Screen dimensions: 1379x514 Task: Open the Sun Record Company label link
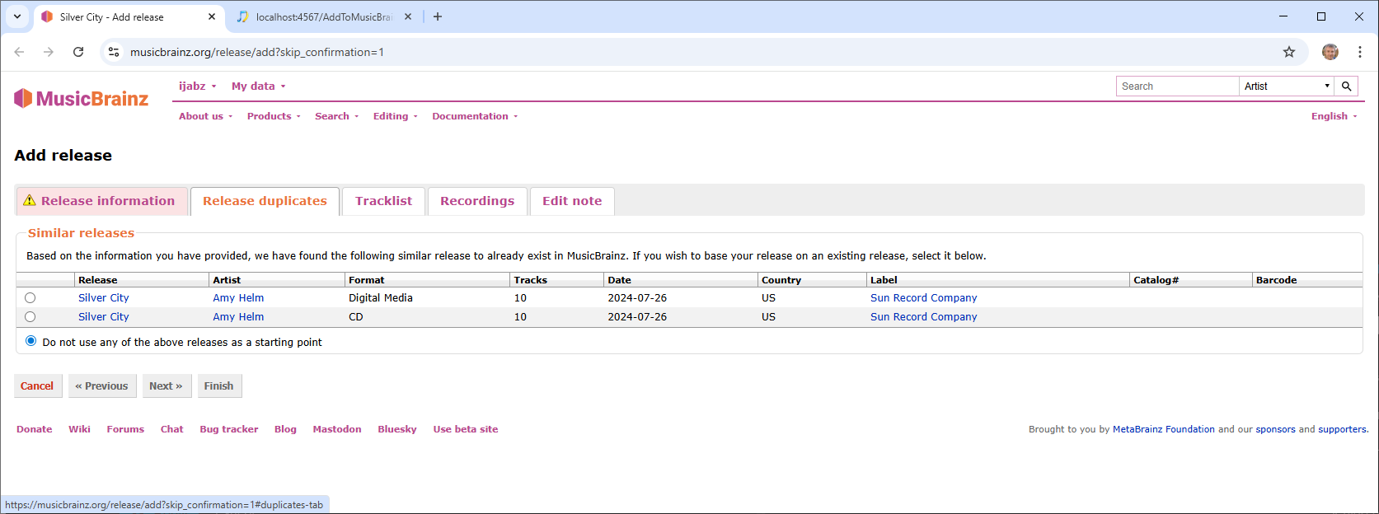pyautogui.click(x=923, y=298)
